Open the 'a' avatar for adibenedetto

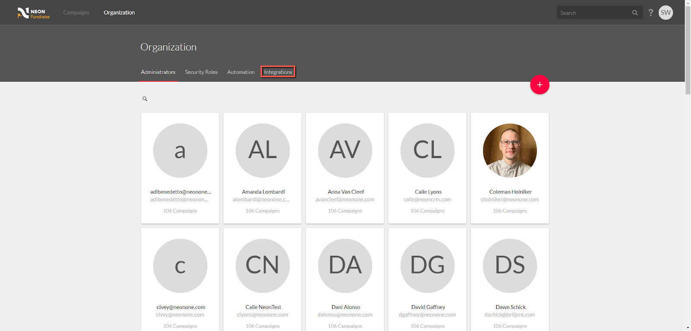pyautogui.click(x=180, y=150)
